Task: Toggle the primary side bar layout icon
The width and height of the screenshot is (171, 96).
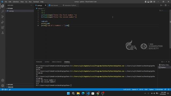Action: (146, 2)
